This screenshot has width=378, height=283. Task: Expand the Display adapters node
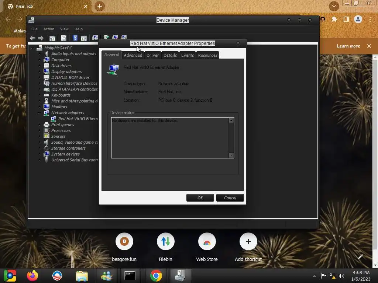point(39,71)
